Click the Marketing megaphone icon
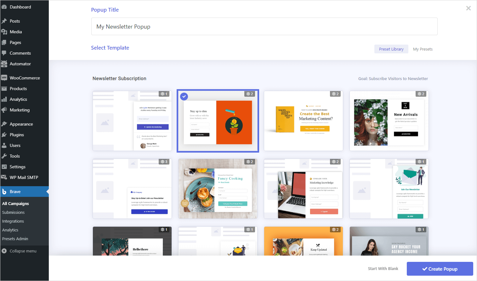The image size is (477, 281). 4,110
